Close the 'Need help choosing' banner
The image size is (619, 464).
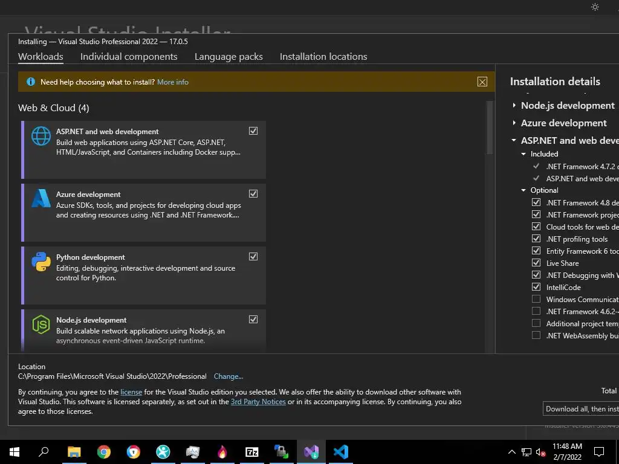(x=482, y=82)
